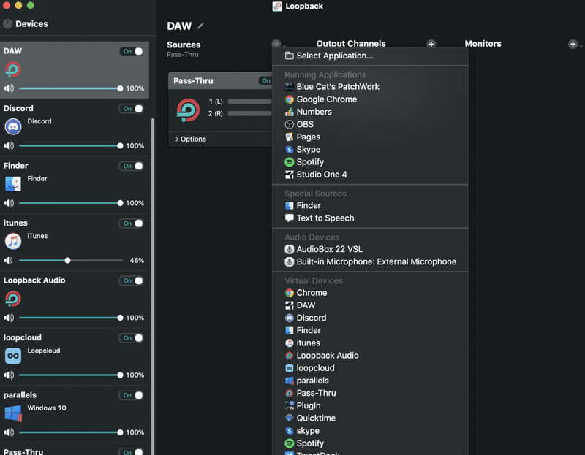Click the Loopback Audio device logo icon

[x=13, y=299]
